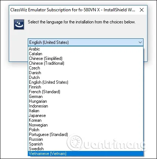The height and width of the screenshot is (159, 157).
Task: Click the dropdown arrow of the language box
Action: [x=140, y=42]
